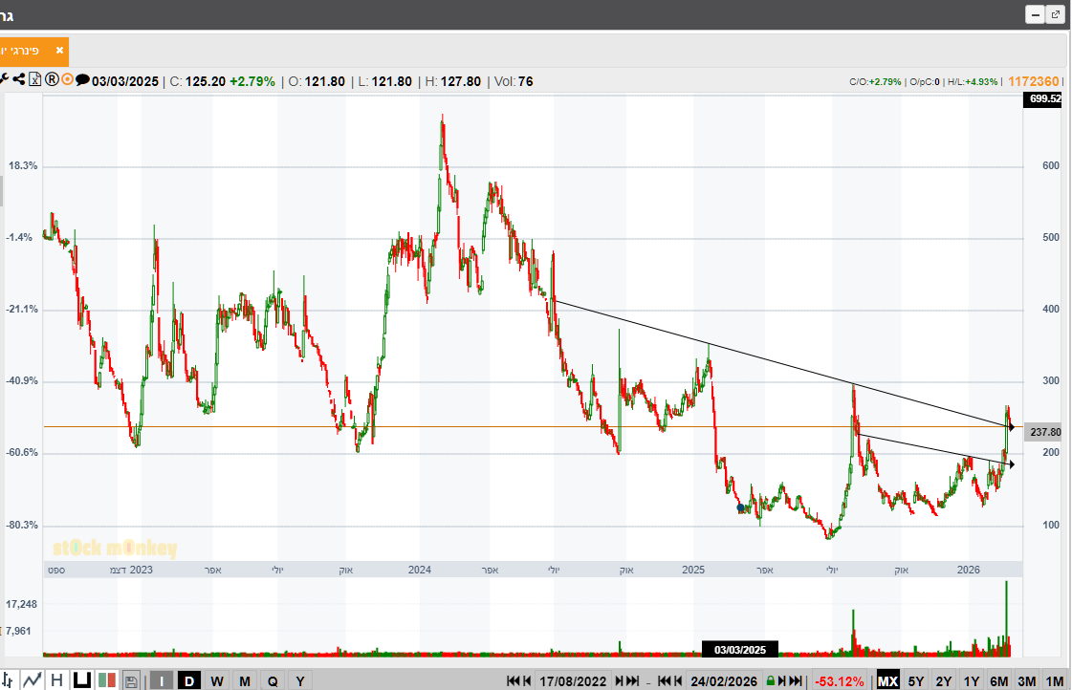1072x690 pixels.
Task: Click the orange target circle icon
Action: [67, 80]
